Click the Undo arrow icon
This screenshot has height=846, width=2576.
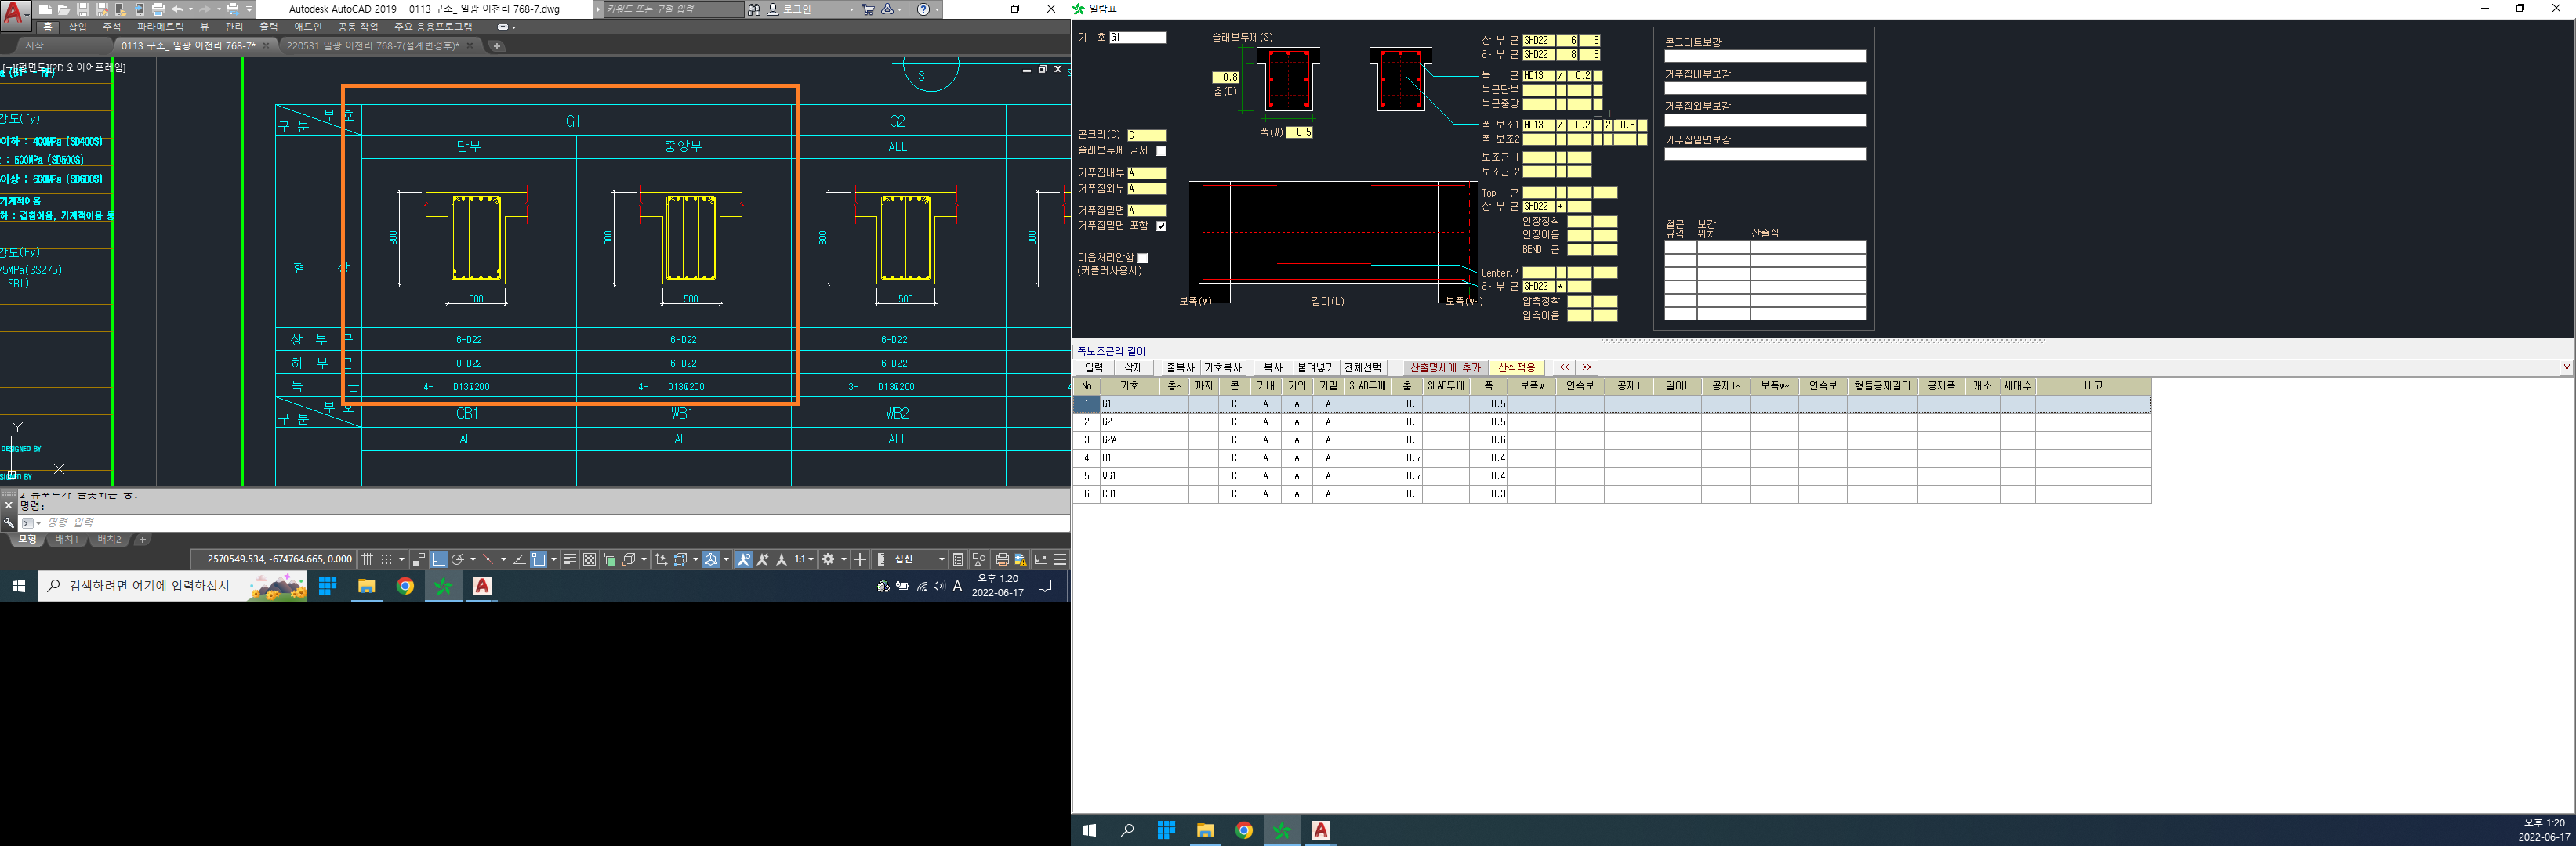pyautogui.click(x=177, y=9)
